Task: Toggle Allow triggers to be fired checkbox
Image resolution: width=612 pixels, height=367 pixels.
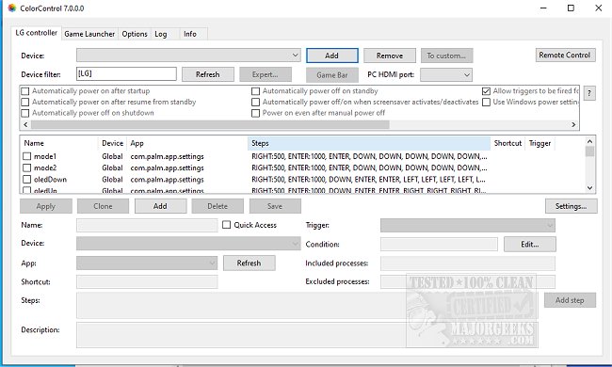Action: [x=486, y=91]
